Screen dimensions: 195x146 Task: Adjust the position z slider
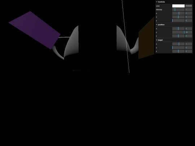178,36
